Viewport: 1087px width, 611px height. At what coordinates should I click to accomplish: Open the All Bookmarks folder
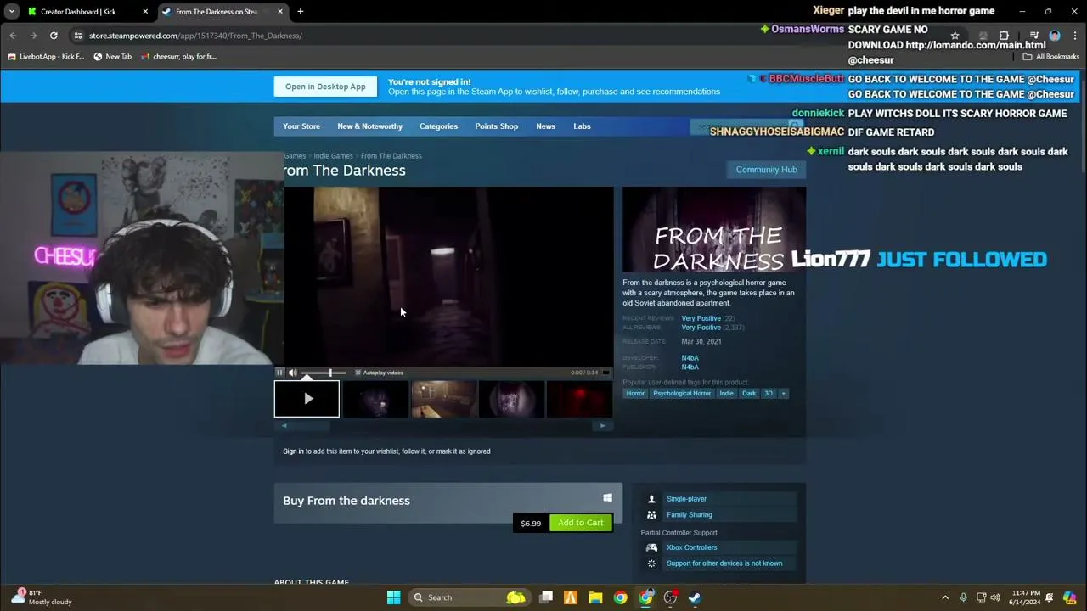coord(1050,57)
